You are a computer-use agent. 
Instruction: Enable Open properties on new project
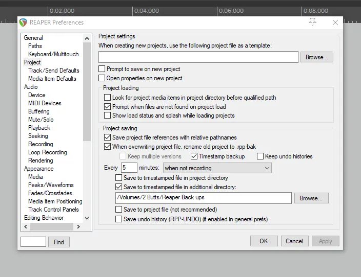[102, 78]
